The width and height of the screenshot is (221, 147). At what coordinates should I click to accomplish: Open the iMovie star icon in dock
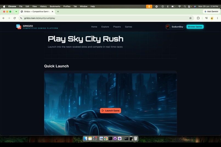pos(120,139)
